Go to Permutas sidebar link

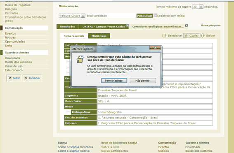point(11,13)
